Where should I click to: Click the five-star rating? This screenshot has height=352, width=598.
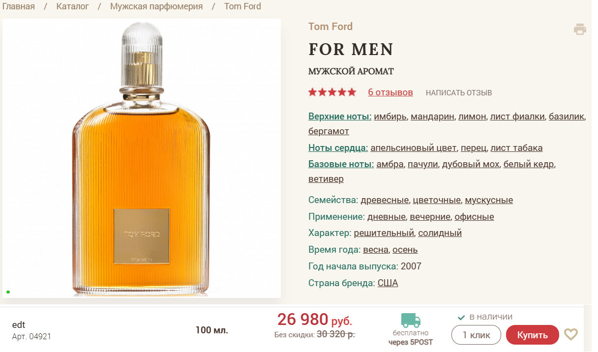pos(332,92)
